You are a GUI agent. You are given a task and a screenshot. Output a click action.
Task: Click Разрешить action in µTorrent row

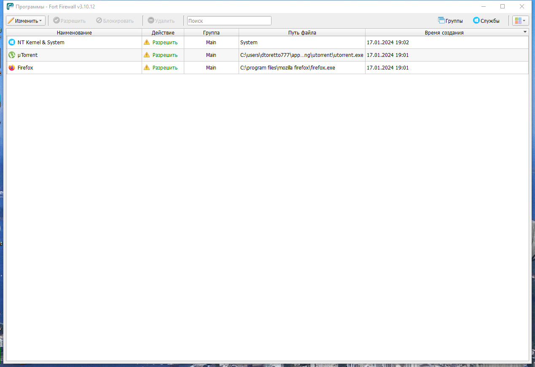[165, 55]
